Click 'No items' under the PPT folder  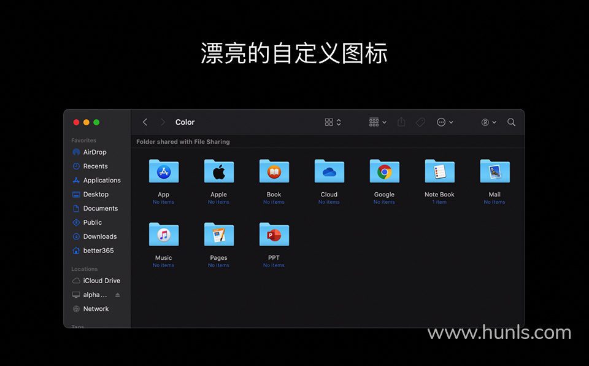274,265
